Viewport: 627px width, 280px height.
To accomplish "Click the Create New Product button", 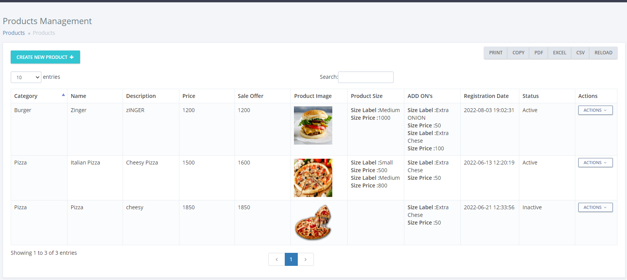I will [x=45, y=57].
